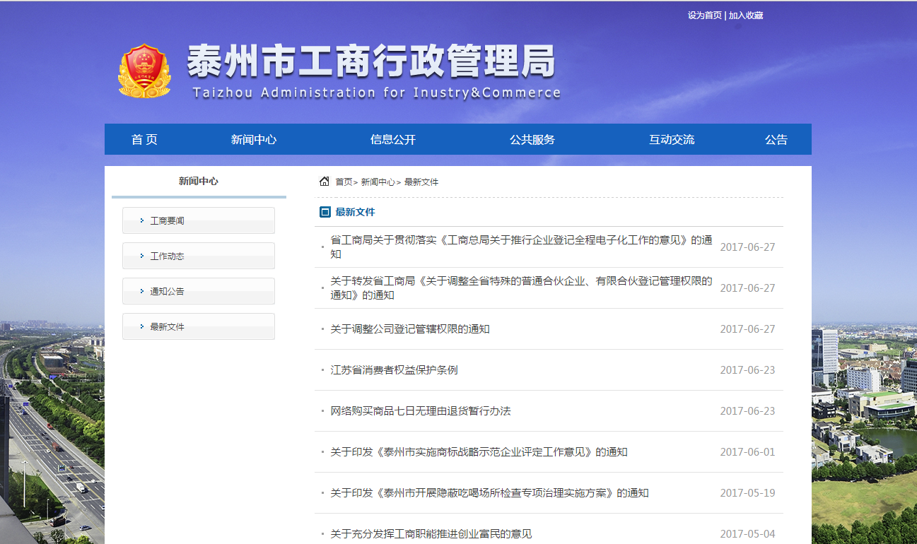This screenshot has height=544, width=917.
Task: Open 首页 in the navigation bar
Action: 144,139
